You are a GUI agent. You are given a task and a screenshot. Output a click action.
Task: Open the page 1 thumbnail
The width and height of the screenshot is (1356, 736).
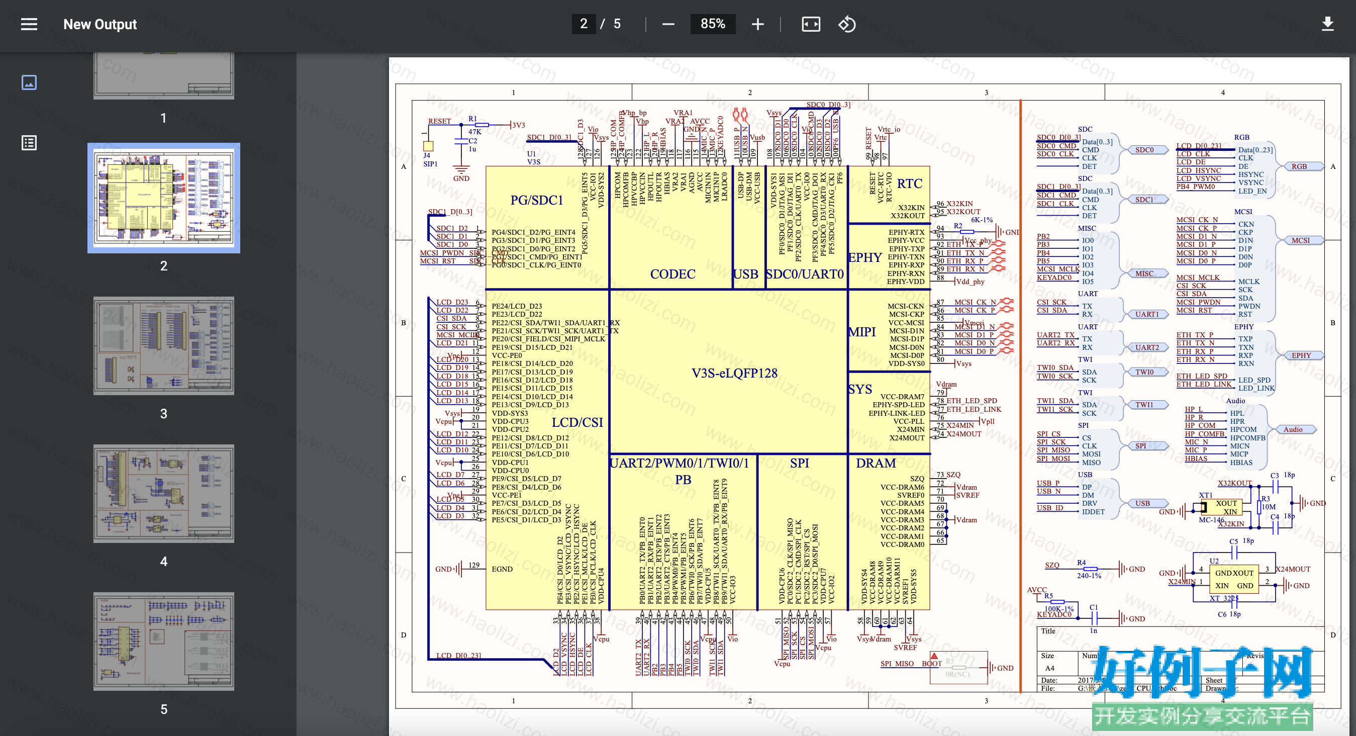164,76
